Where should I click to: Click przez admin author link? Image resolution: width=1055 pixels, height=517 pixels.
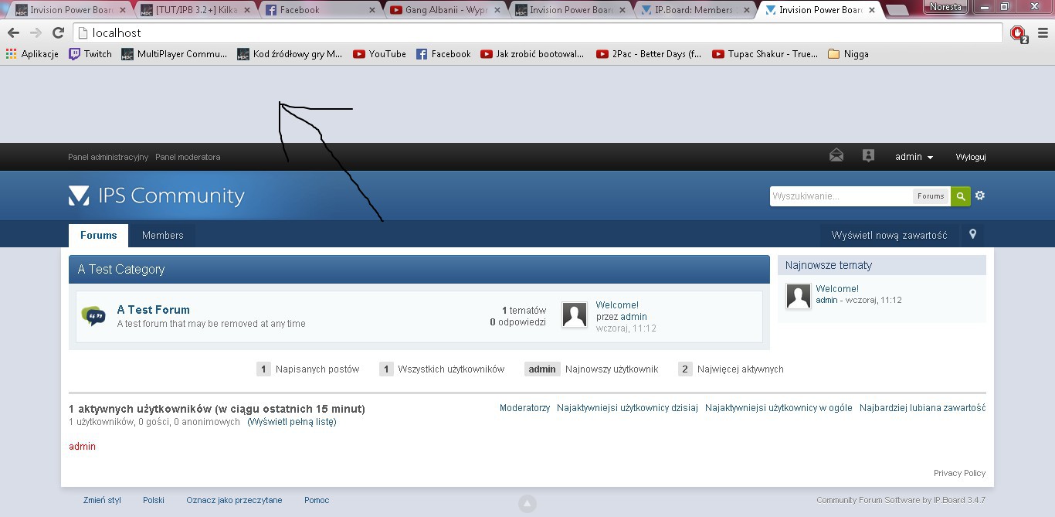tap(634, 317)
